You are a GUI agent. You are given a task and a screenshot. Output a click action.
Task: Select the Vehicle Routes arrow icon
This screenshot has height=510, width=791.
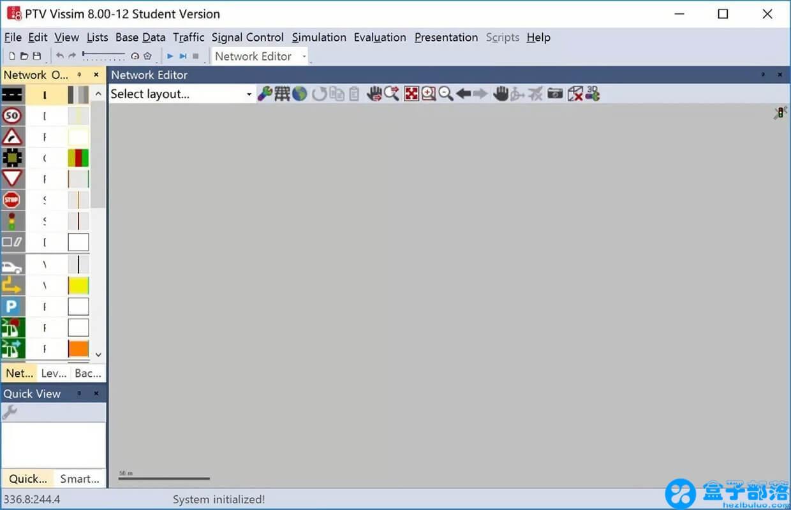click(x=13, y=286)
